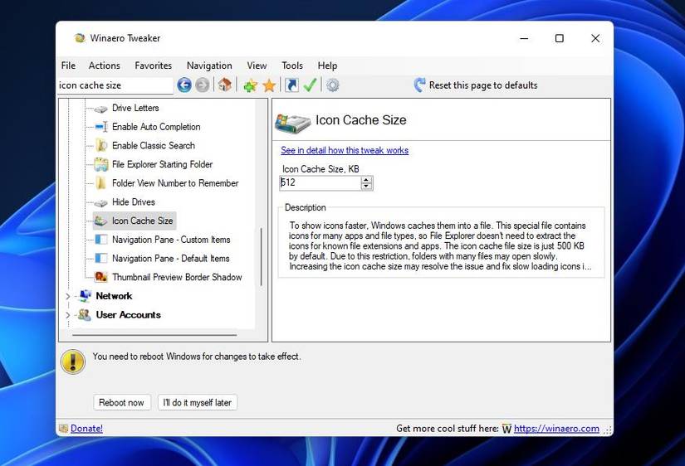Open settings with the gear toolbar icon
Viewport: 685px width, 466px height.
(x=332, y=85)
